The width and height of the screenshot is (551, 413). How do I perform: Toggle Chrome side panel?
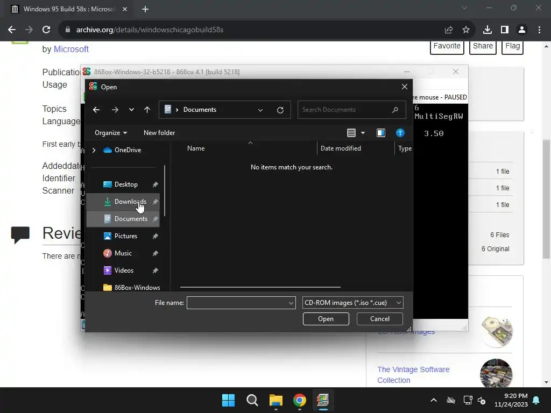coord(505,30)
